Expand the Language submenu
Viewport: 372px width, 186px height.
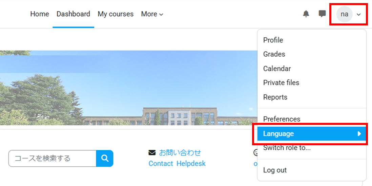coord(312,134)
